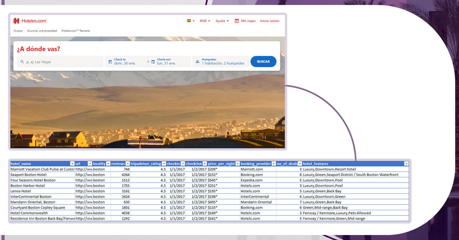Select the Marriott Vacation Club Pulse cell
This screenshot has width=459, height=240.
tap(42, 169)
